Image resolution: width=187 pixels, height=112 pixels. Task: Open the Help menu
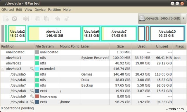pyautogui.click(x=67, y=10)
